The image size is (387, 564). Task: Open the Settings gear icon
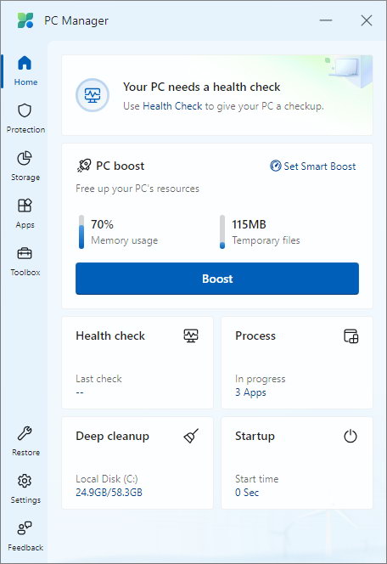pos(25,481)
